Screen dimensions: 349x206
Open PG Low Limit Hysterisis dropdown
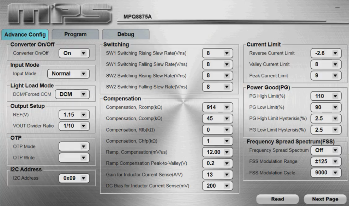tap(326, 130)
